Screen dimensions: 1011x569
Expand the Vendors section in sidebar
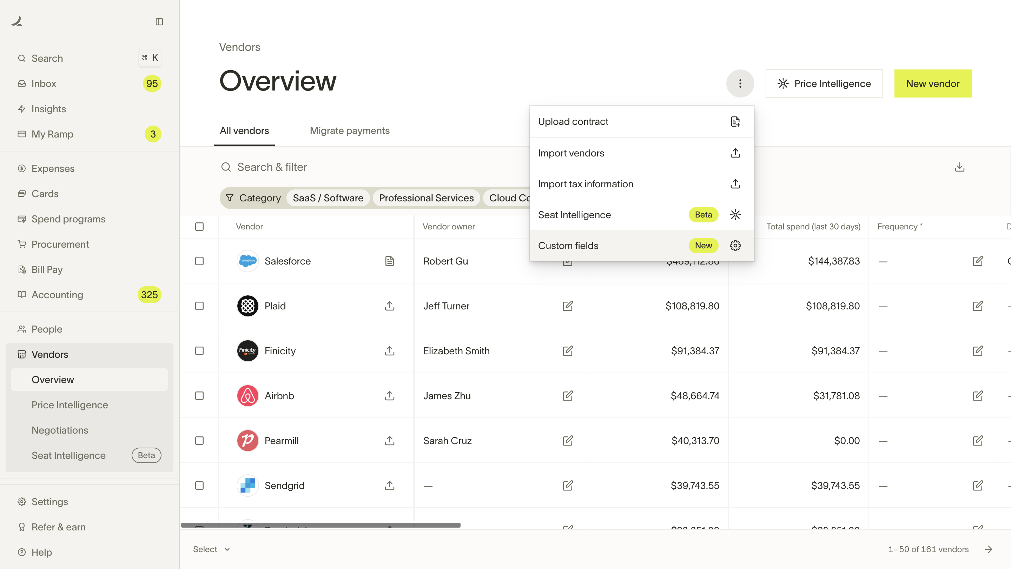[x=50, y=354]
